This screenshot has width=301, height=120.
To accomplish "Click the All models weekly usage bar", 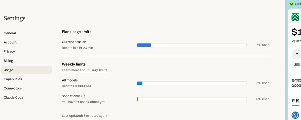I will tap(191, 83).
